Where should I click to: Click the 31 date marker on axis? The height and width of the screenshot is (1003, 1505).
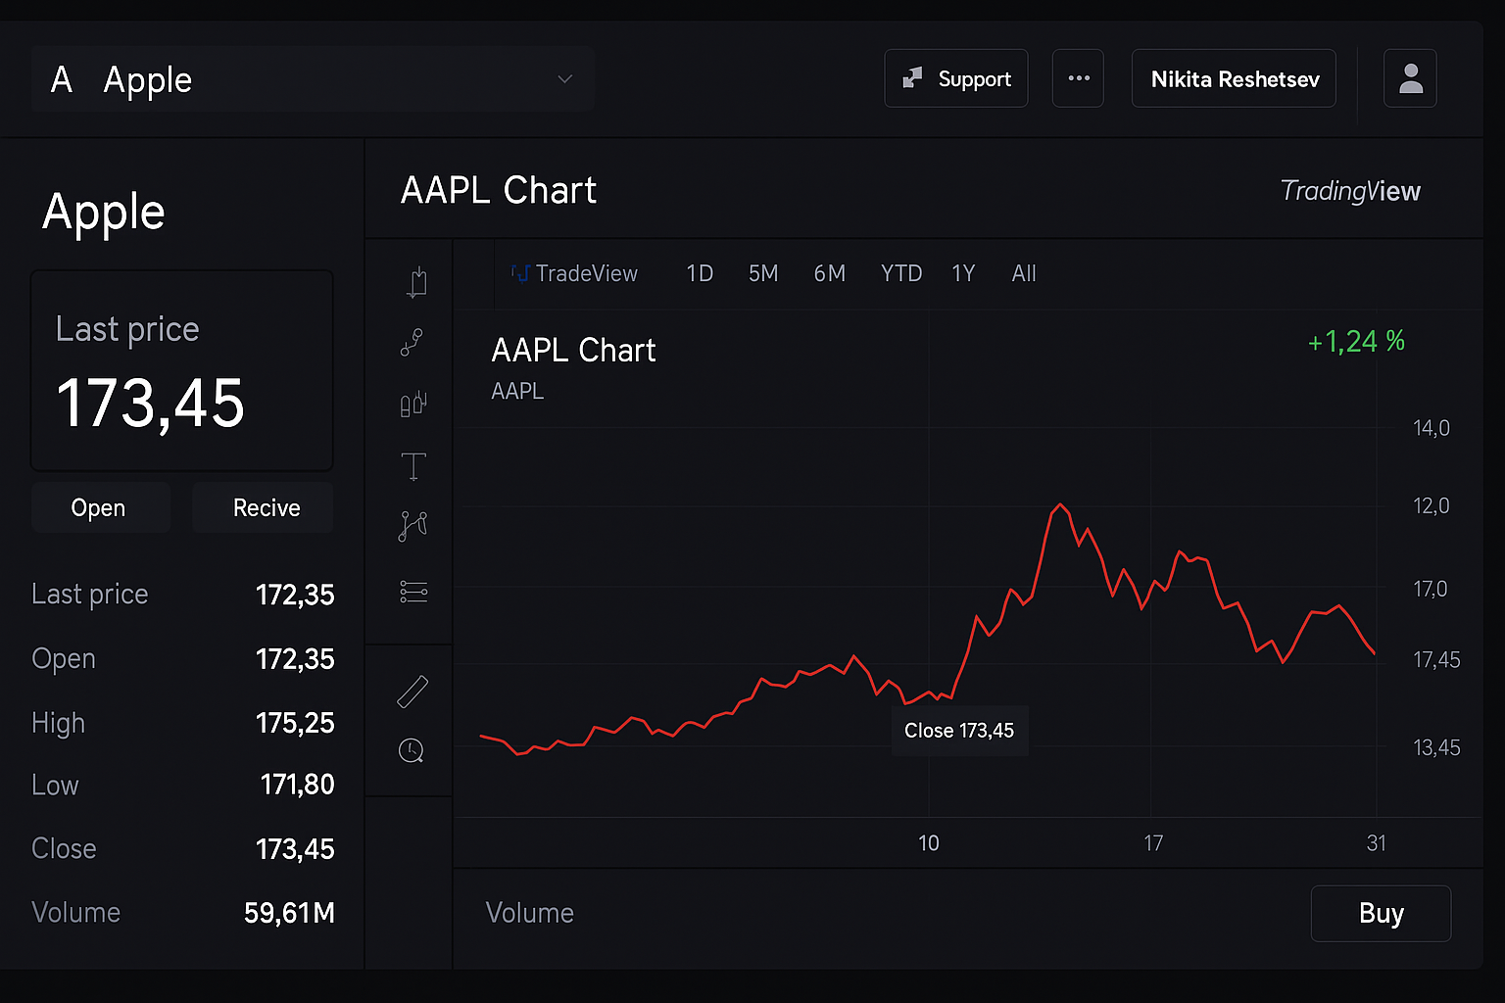1377,843
